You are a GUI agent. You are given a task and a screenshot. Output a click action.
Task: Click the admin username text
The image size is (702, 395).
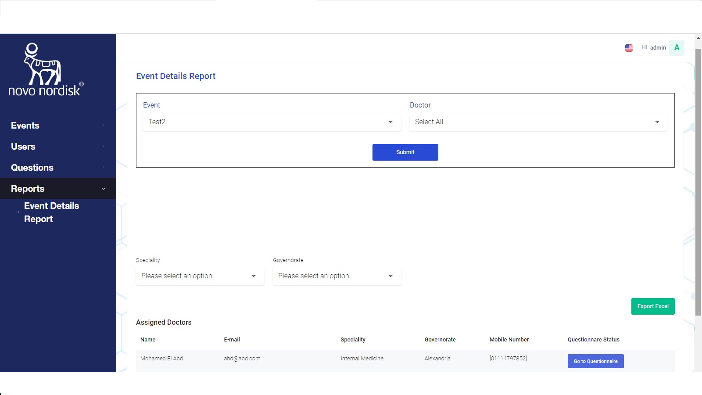tap(658, 48)
